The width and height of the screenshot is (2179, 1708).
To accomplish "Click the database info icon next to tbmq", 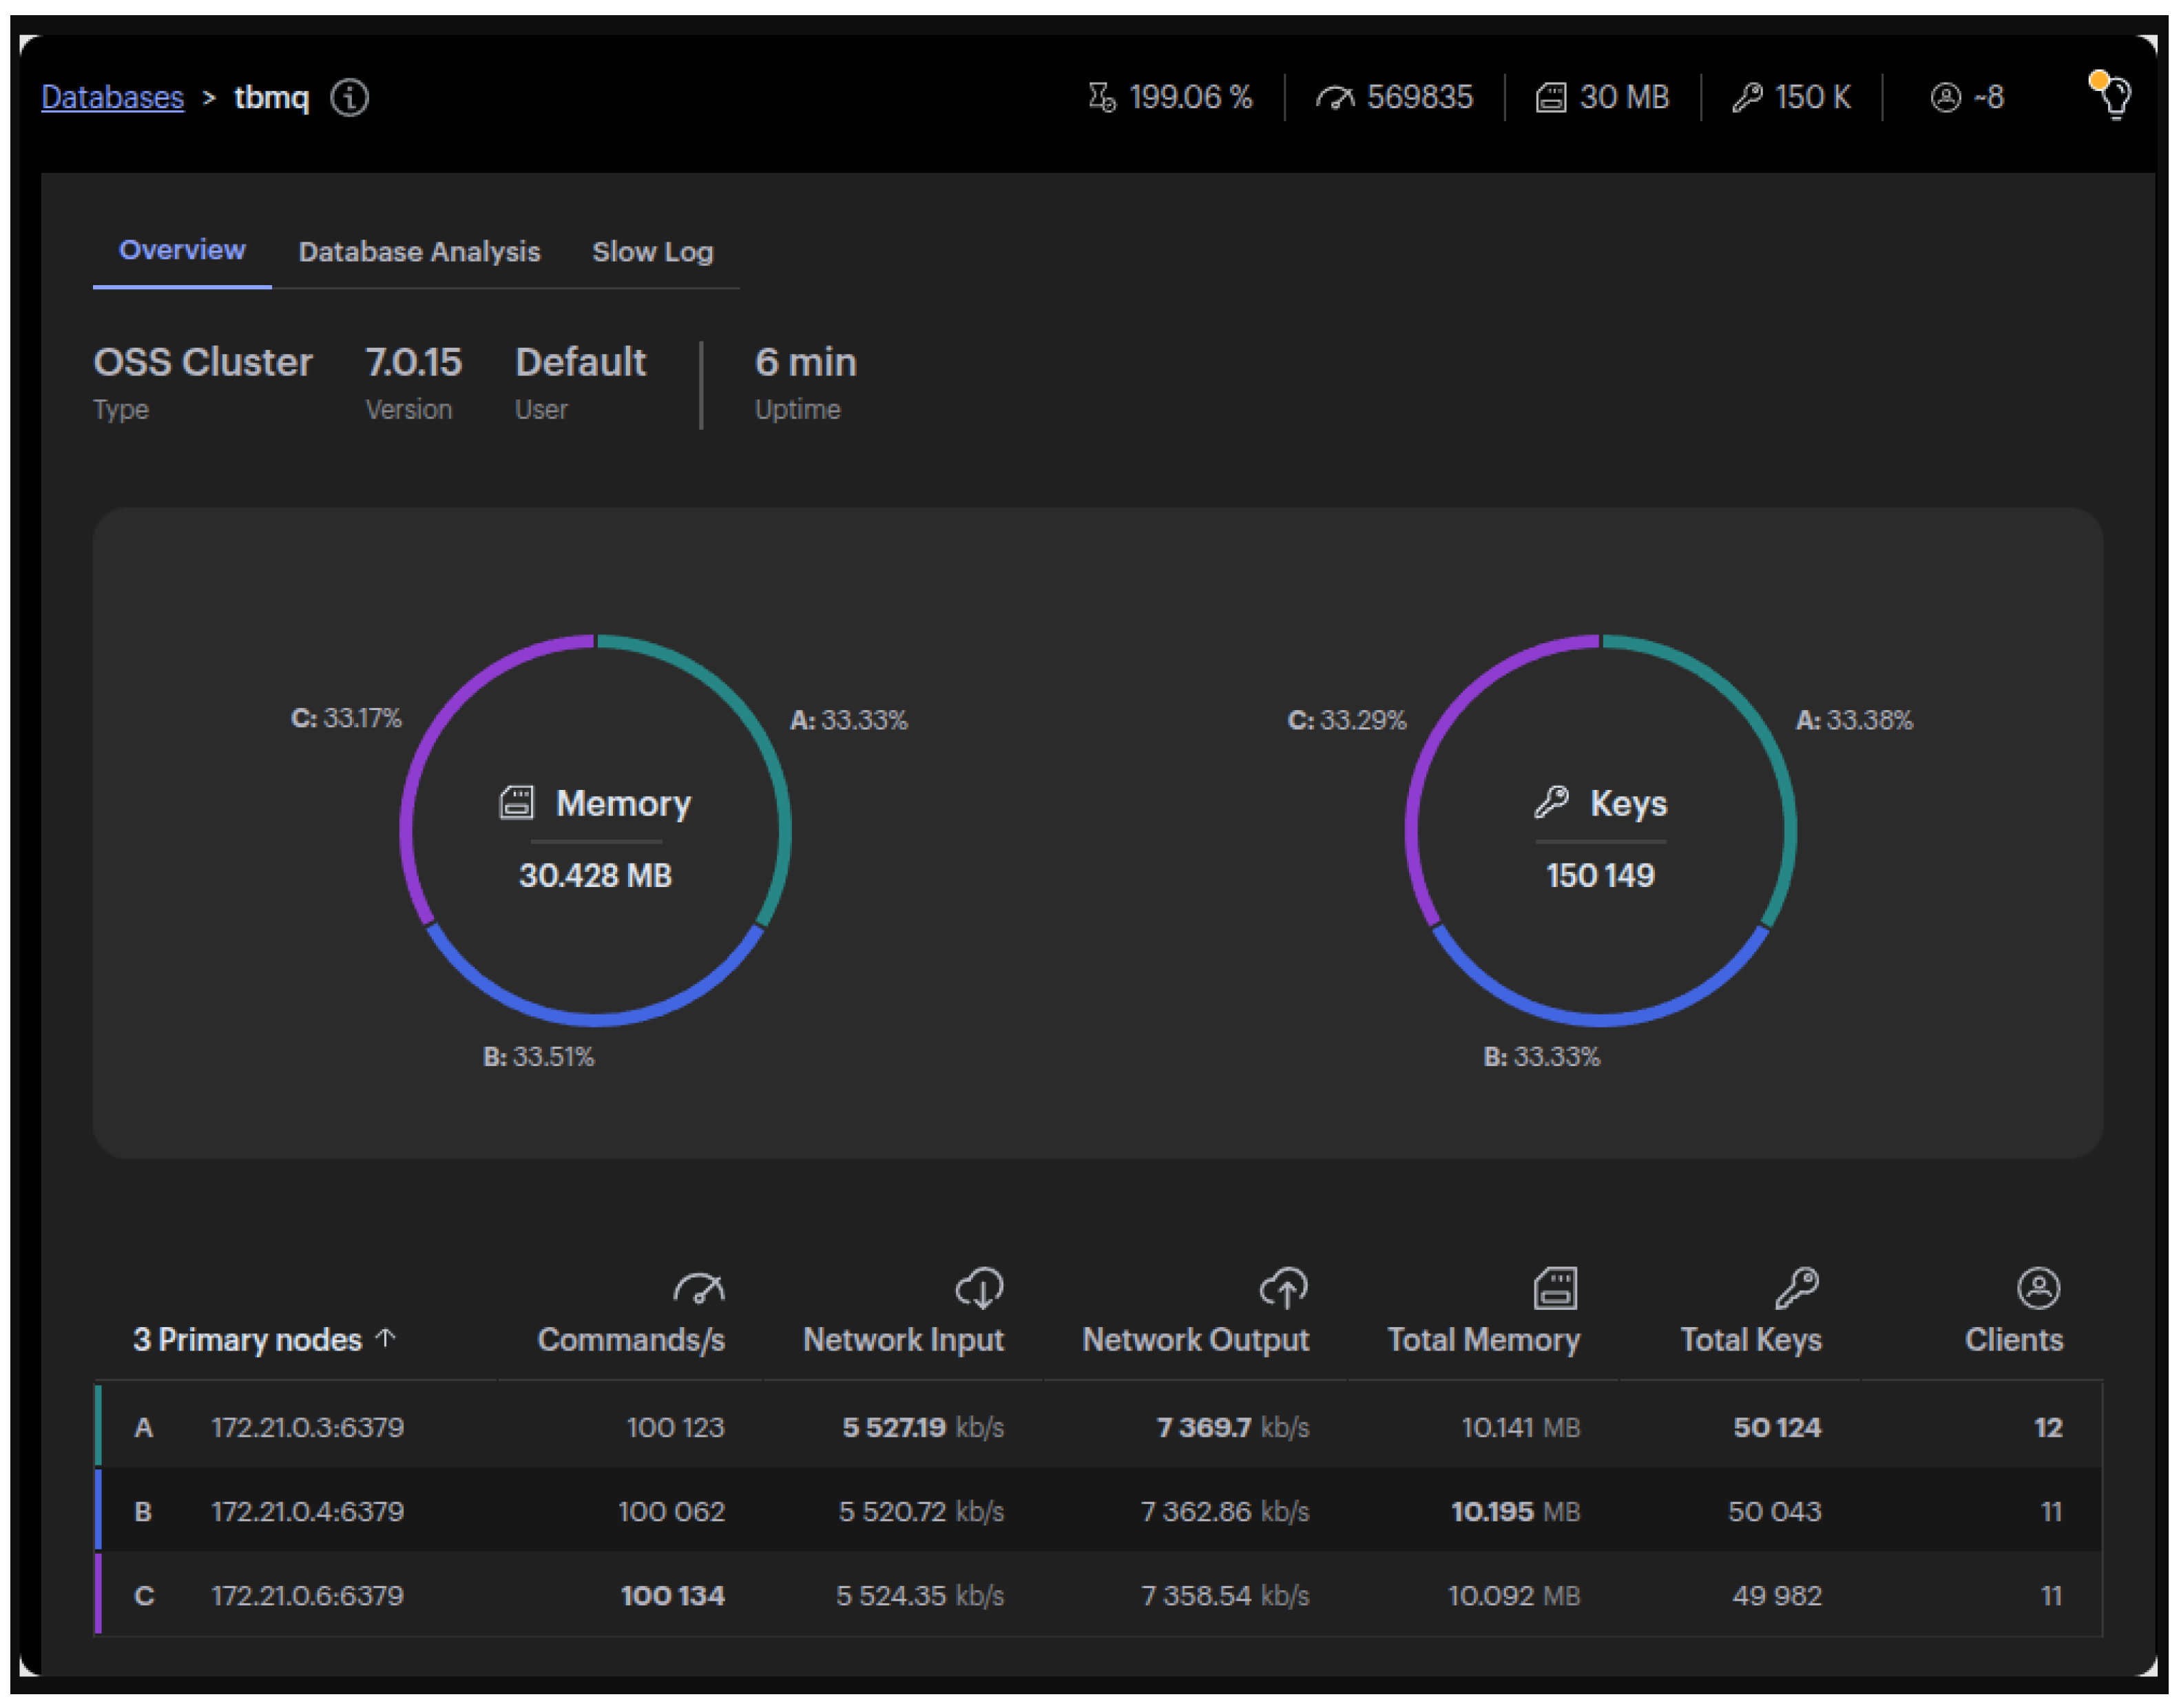I will (350, 98).
